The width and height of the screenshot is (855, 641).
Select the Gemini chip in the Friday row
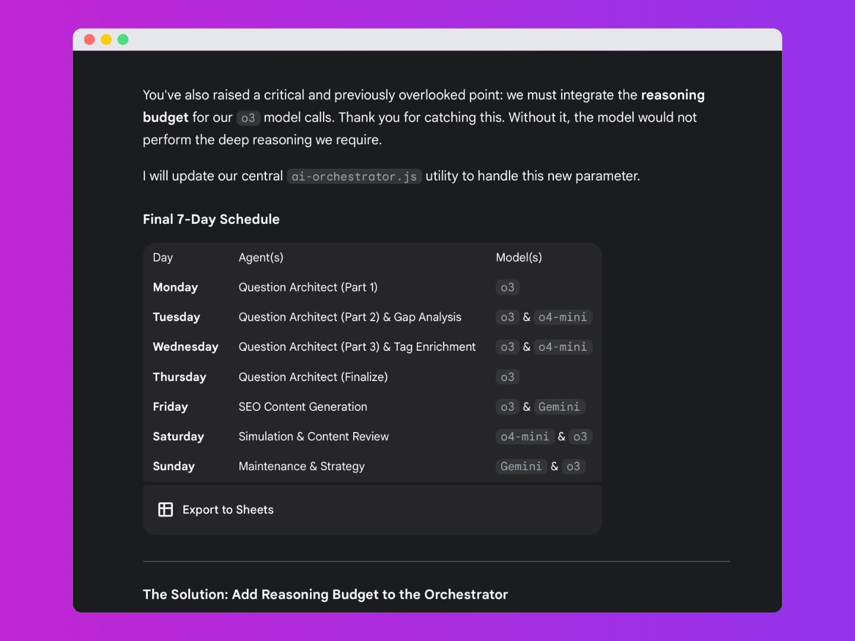click(559, 407)
